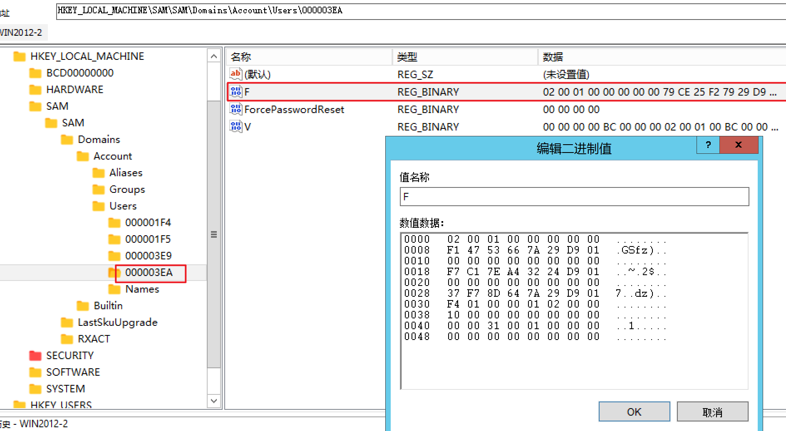Click hex editor row at offset 0008
The height and width of the screenshot is (431, 786).
coord(535,250)
